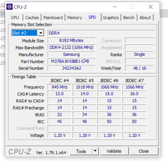Click the Samsung manufacturer value
This screenshot has width=168, height=166.
click(x=71, y=54)
